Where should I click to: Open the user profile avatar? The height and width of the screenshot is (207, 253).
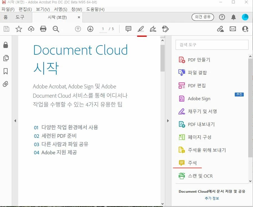pyautogui.click(x=245, y=17)
